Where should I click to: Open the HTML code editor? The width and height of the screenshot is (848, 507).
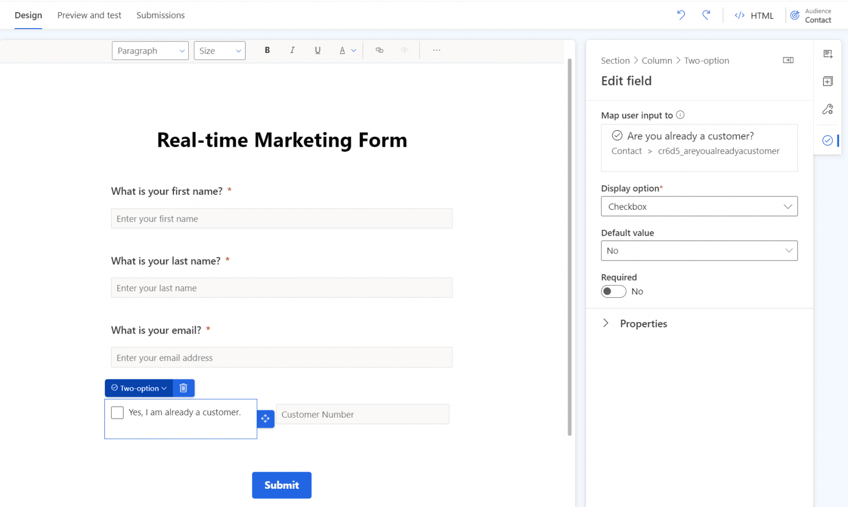click(x=754, y=15)
